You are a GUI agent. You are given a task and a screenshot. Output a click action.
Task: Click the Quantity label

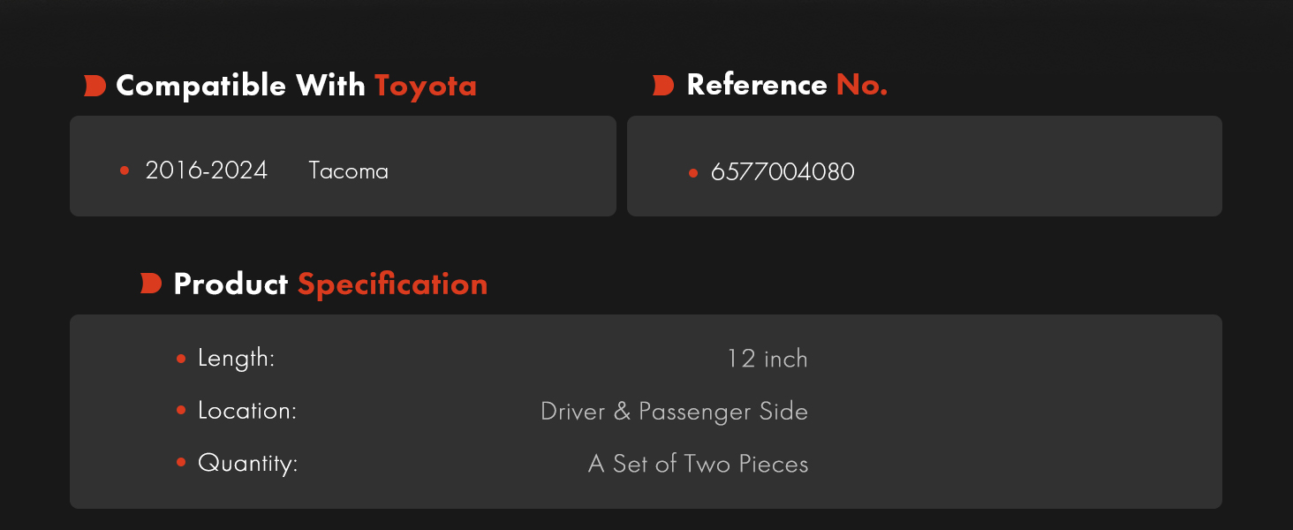(247, 463)
